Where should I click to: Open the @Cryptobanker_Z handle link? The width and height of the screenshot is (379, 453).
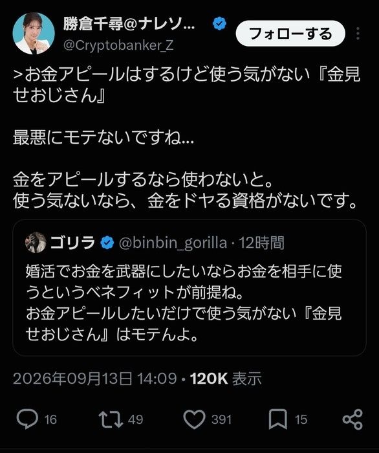coord(118,45)
